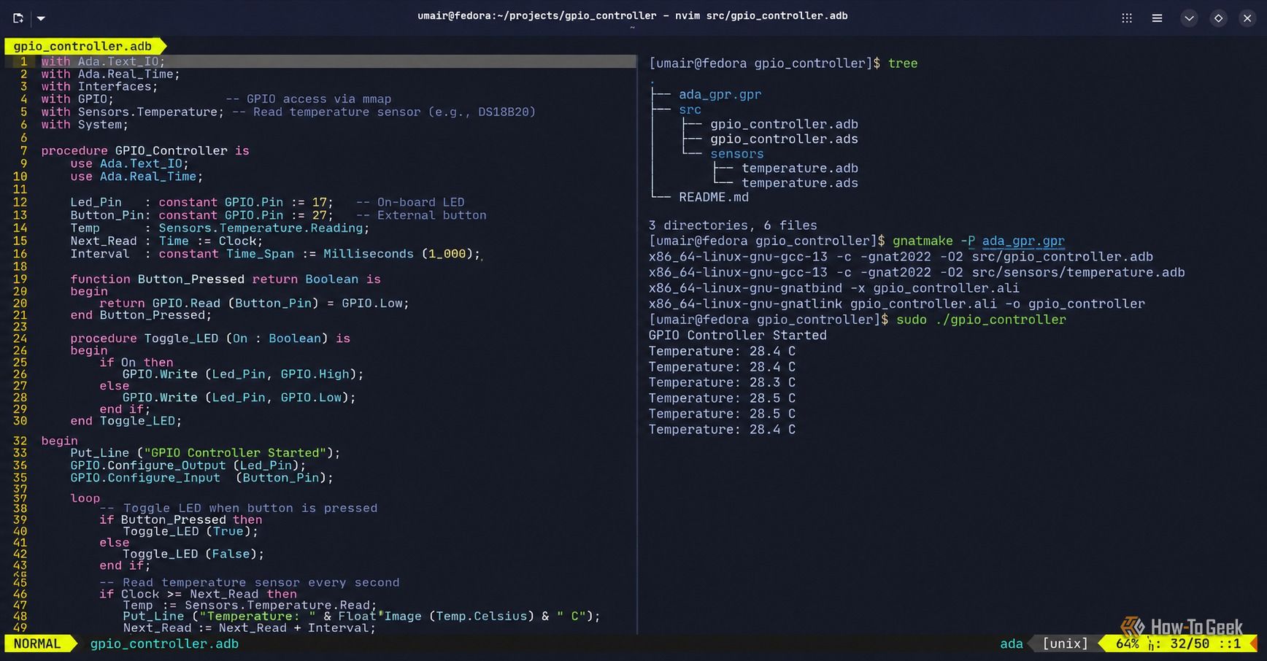Click the '[unix]' file format indicator
The image size is (1267, 661).
(x=1065, y=643)
